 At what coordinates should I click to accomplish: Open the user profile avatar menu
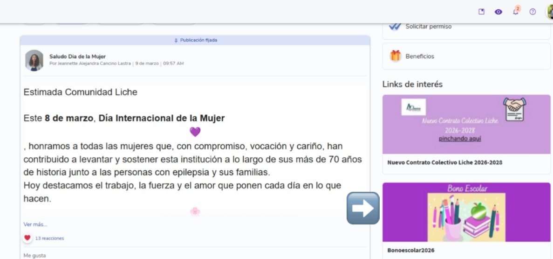549,12
